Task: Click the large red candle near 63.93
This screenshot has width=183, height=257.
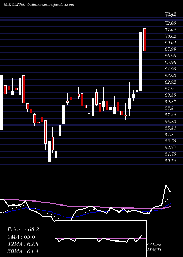Action: tap(24, 89)
